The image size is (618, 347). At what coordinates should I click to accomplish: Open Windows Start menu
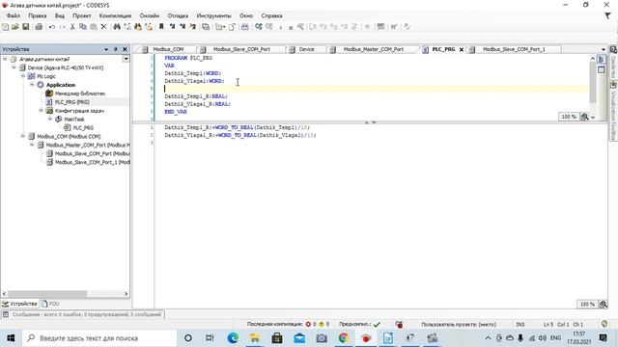click(11, 338)
